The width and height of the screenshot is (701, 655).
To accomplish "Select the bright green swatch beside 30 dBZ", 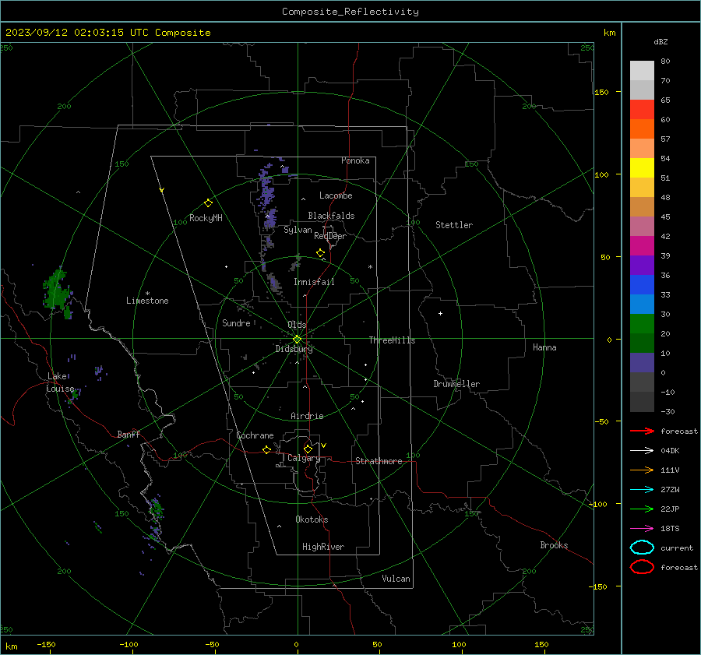I will coord(642,324).
